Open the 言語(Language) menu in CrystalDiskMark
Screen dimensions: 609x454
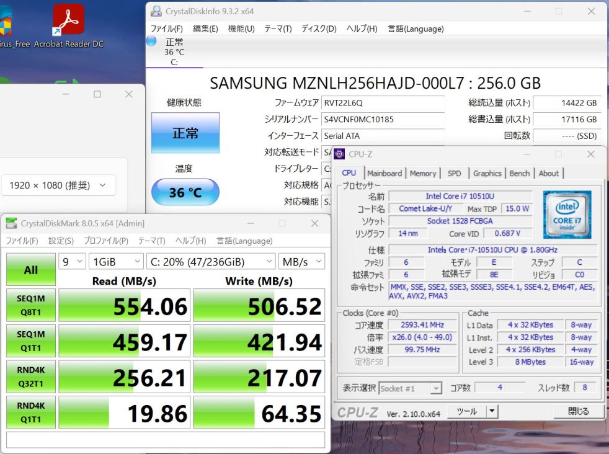tap(244, 241)
